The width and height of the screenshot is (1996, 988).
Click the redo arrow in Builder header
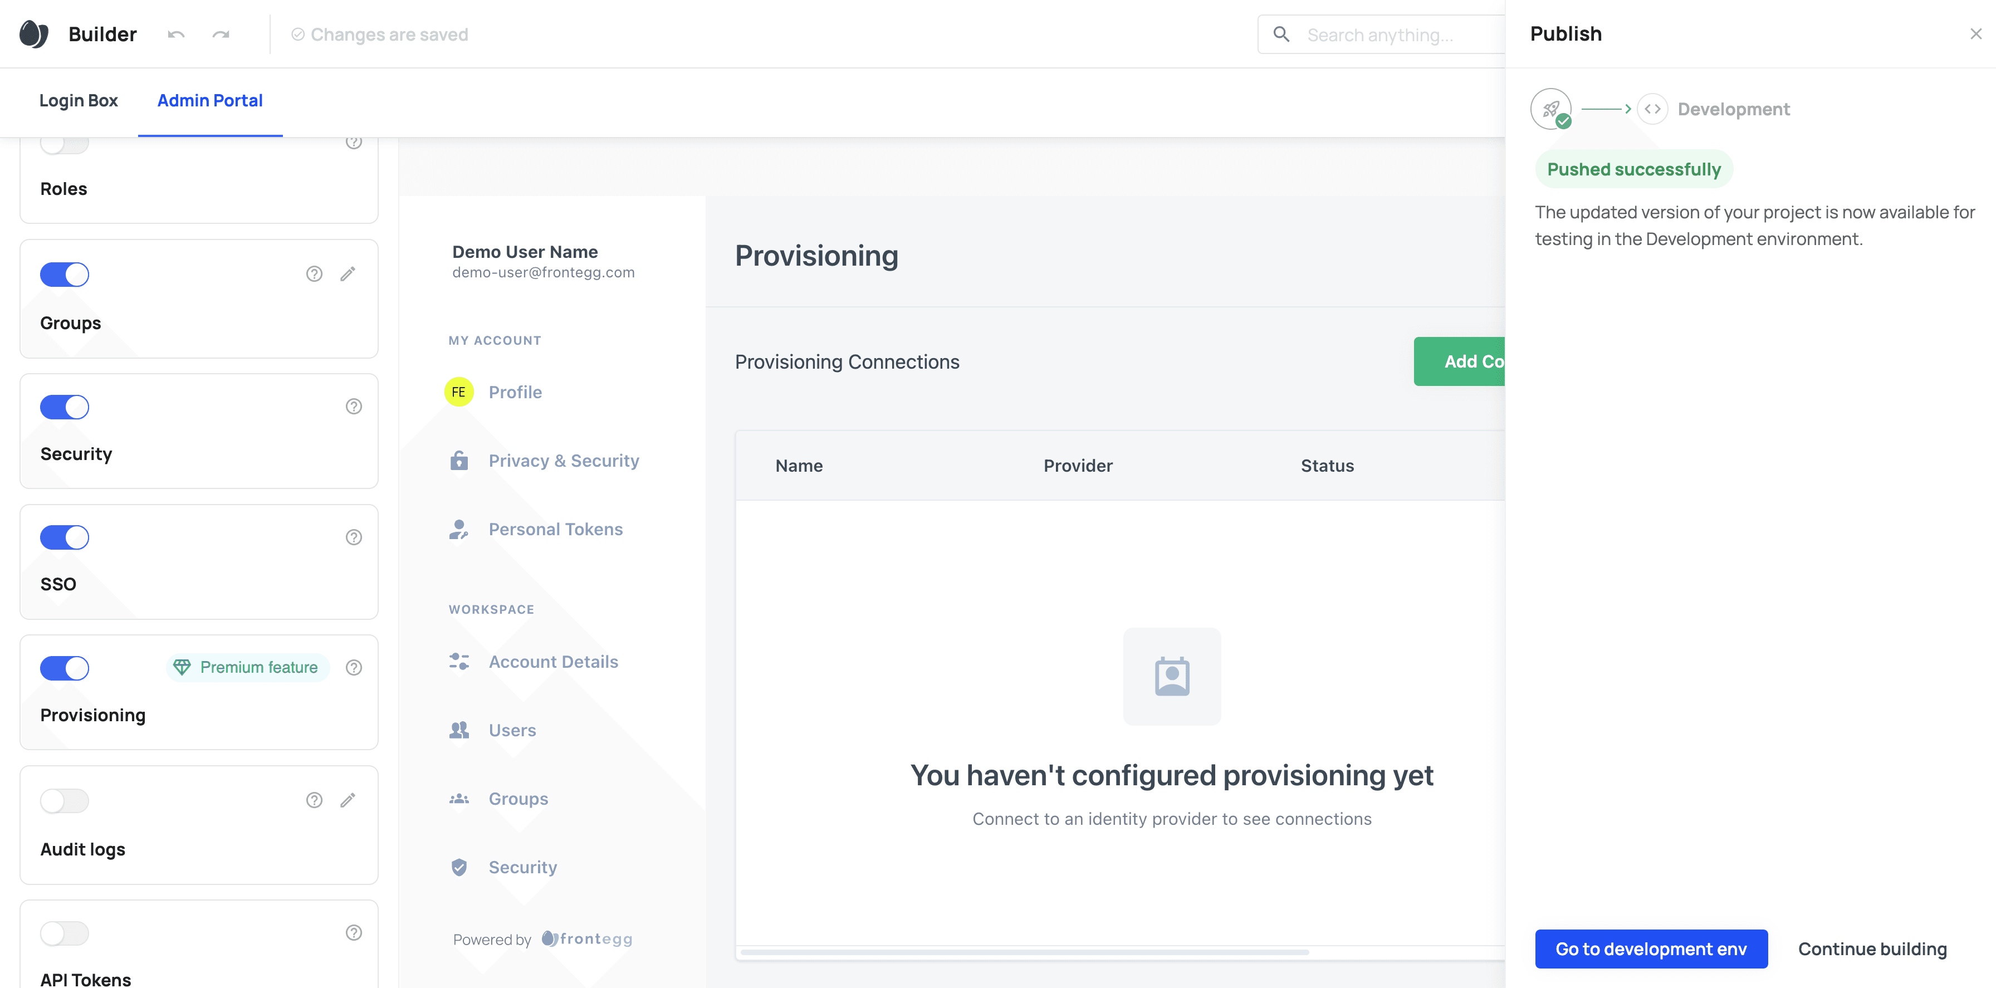coord(221,34)
